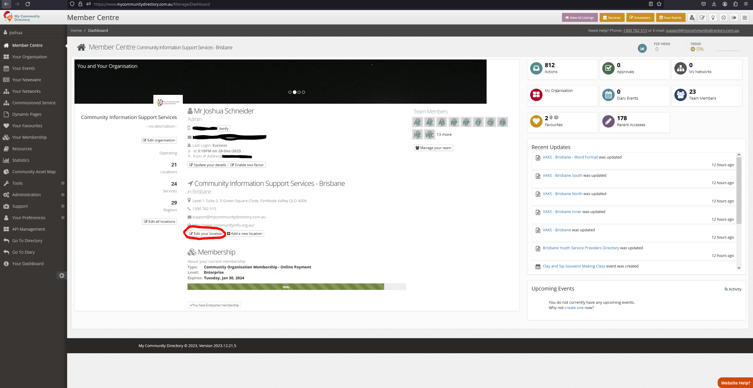This screenshot has width=753, height=388.
Task: Expand the Administration sidebar section
Action: point(63,195)
